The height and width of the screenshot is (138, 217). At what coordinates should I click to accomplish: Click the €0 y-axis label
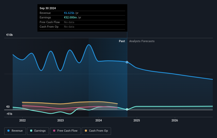(8, 107)
